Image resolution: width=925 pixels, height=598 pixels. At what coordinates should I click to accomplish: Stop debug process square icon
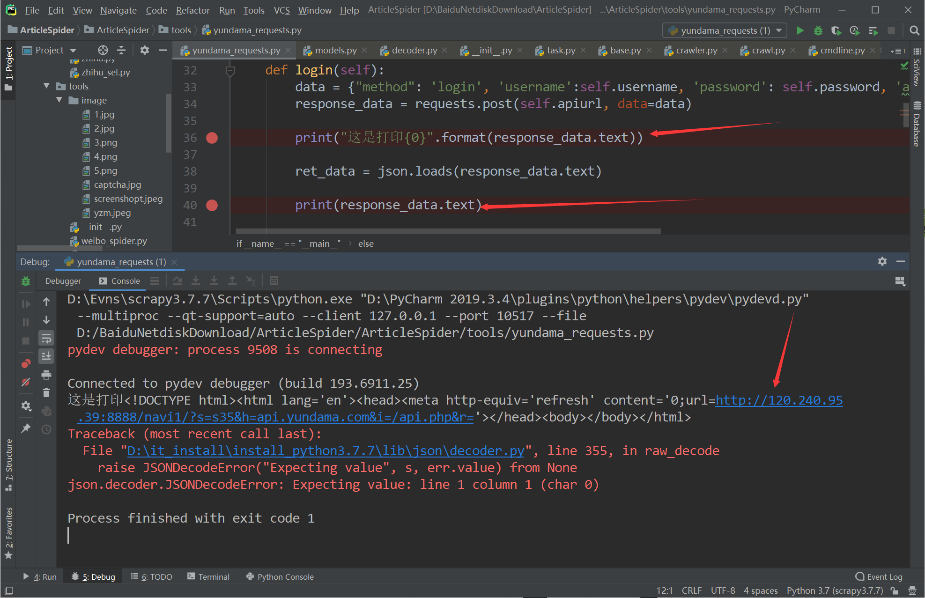click(x=26, y=340)
